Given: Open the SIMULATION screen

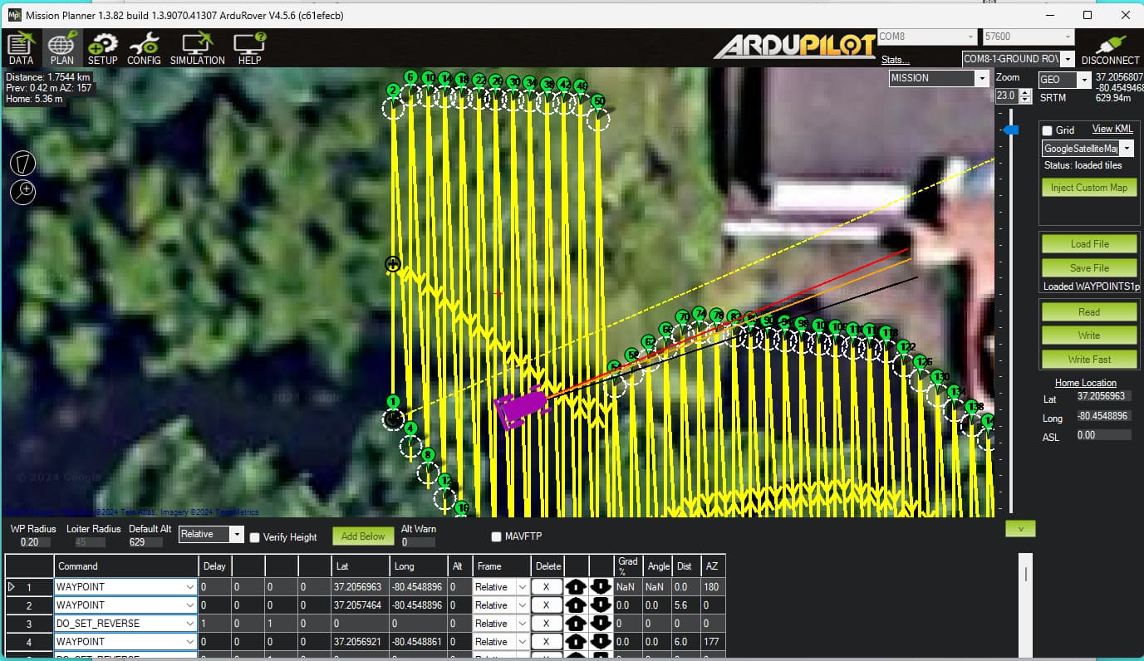Looking at the screenshot, I should 198,48.
